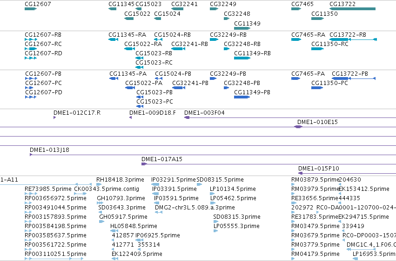Select protein CG32241-PB
The width and height of the screenshot is (396, 261).
190,83
